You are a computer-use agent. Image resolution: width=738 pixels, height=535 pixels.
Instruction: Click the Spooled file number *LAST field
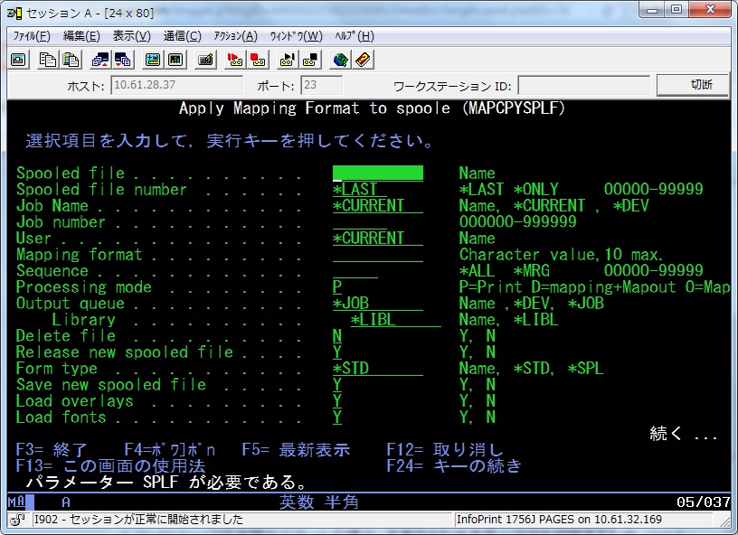click(360, 190)
